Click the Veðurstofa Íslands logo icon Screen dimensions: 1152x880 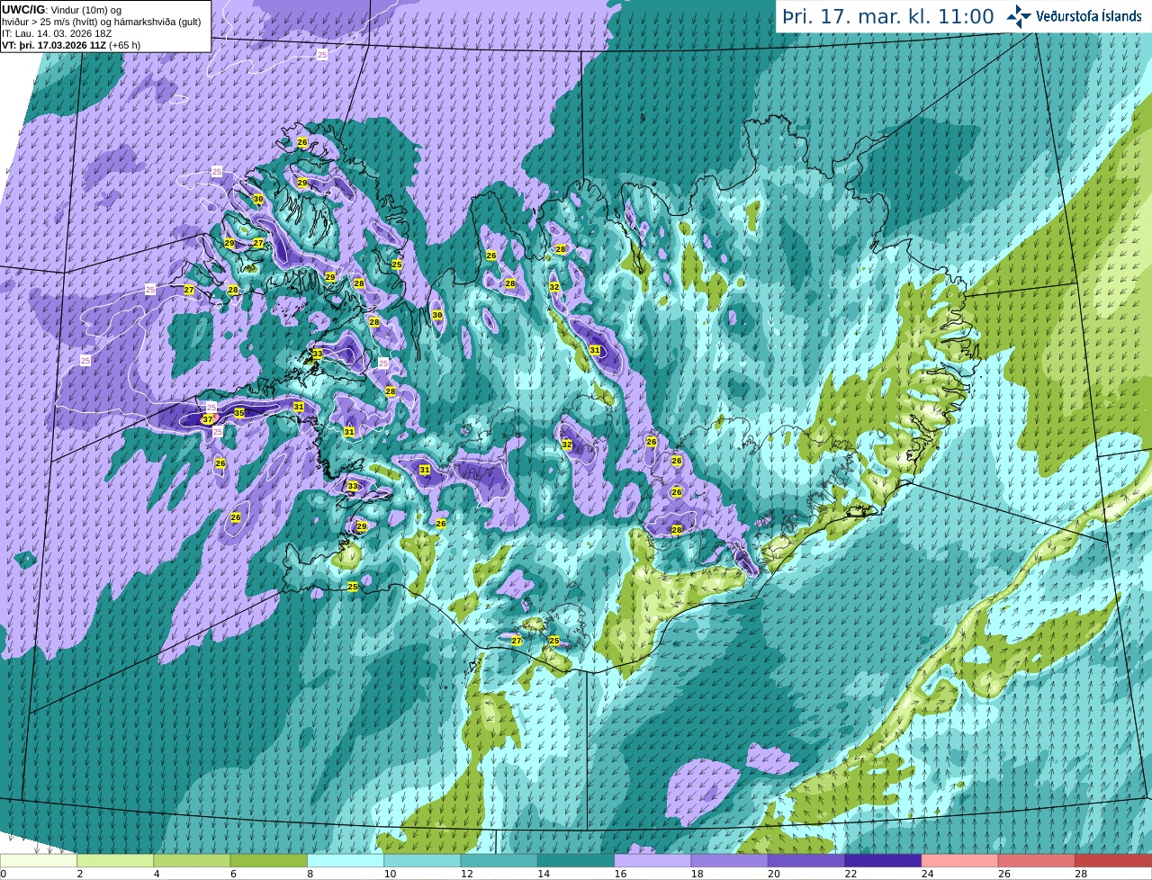click(1019, 16)
